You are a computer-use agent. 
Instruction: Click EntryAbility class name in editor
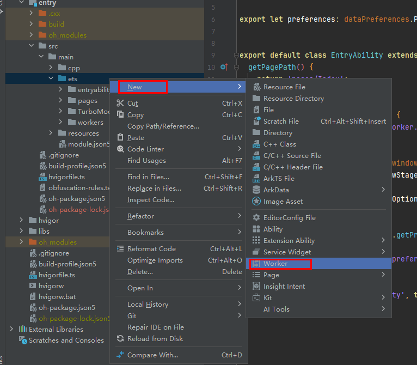[357, 55]
